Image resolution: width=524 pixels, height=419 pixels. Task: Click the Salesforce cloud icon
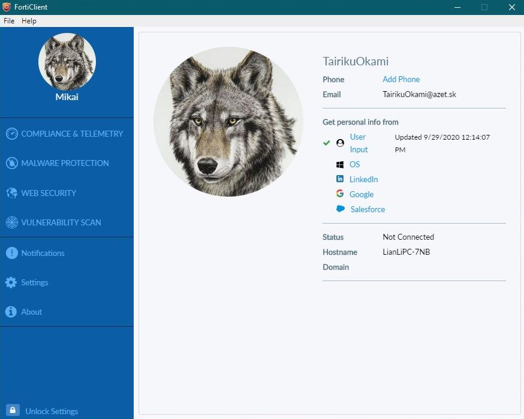tap(340, 209)
